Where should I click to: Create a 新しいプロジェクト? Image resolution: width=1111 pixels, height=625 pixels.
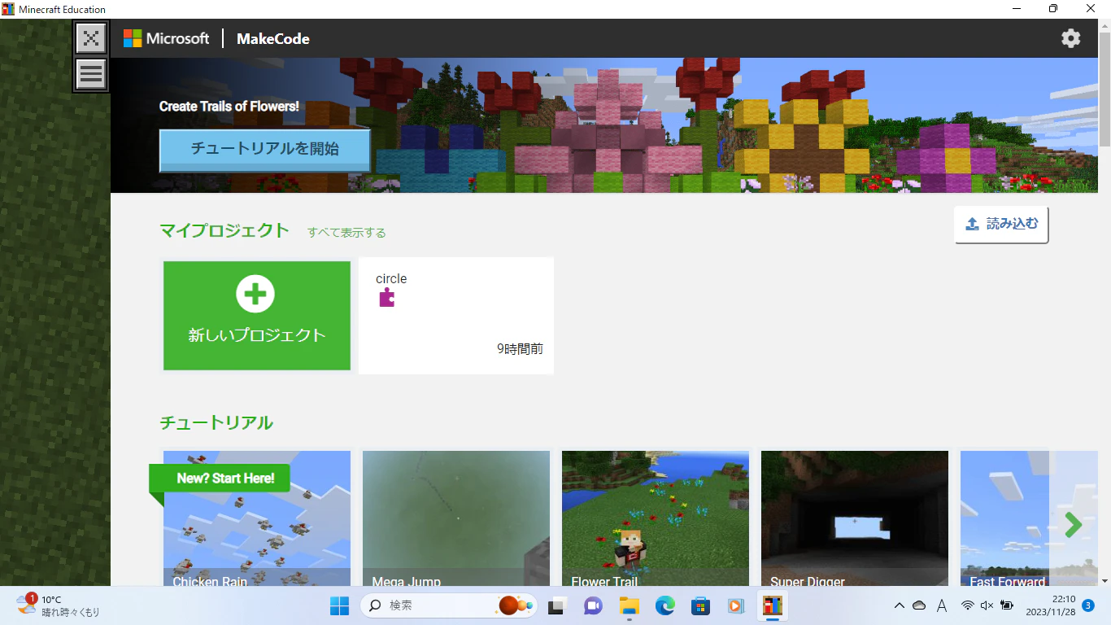[257, 316]
